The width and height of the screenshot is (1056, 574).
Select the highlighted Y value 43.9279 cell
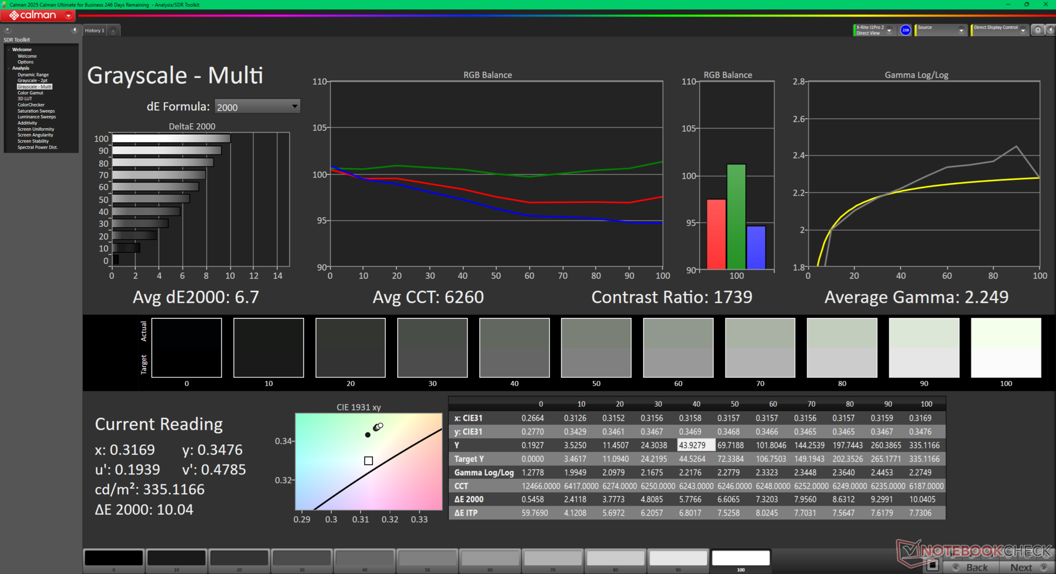click(696, 445)
